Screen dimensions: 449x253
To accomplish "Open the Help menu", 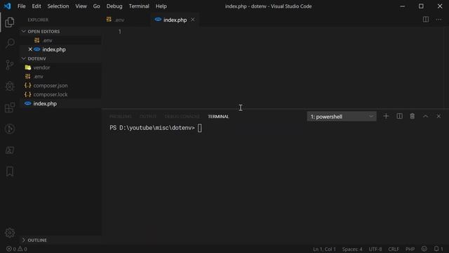I will coord(161,6).
